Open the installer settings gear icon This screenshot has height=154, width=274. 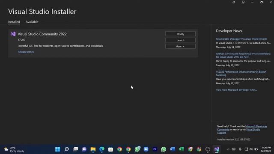[234, 2]
